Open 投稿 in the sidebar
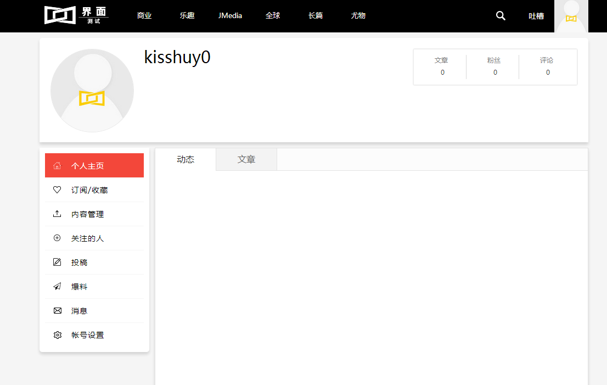 [x=94, y=262]
